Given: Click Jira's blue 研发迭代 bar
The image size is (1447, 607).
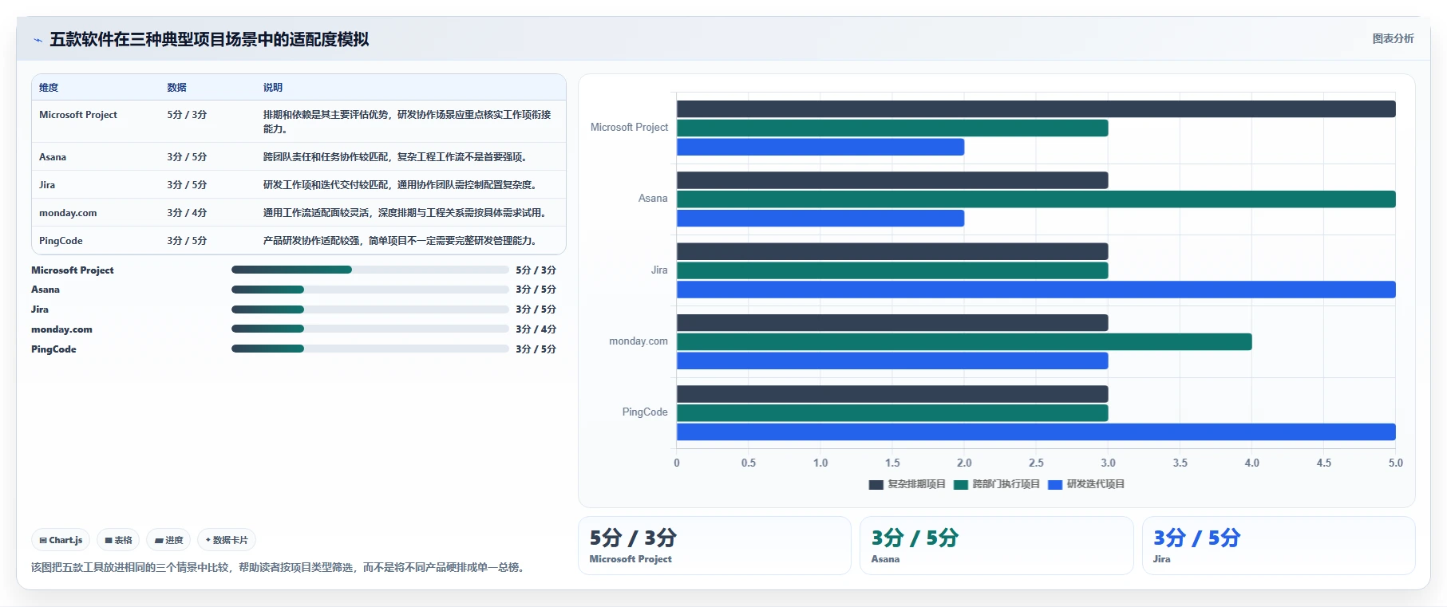Looking at the screenshot, I should pyautogui.click(x=1036, y=290).
